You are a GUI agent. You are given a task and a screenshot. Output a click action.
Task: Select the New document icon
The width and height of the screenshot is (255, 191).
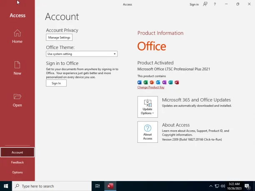pos(17,64)
